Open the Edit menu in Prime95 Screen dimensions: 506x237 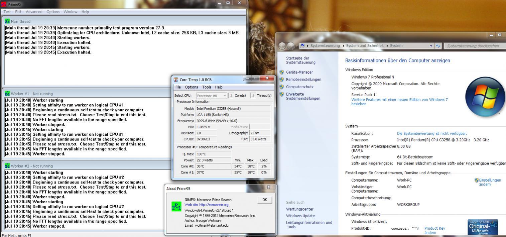coord(19,12)
